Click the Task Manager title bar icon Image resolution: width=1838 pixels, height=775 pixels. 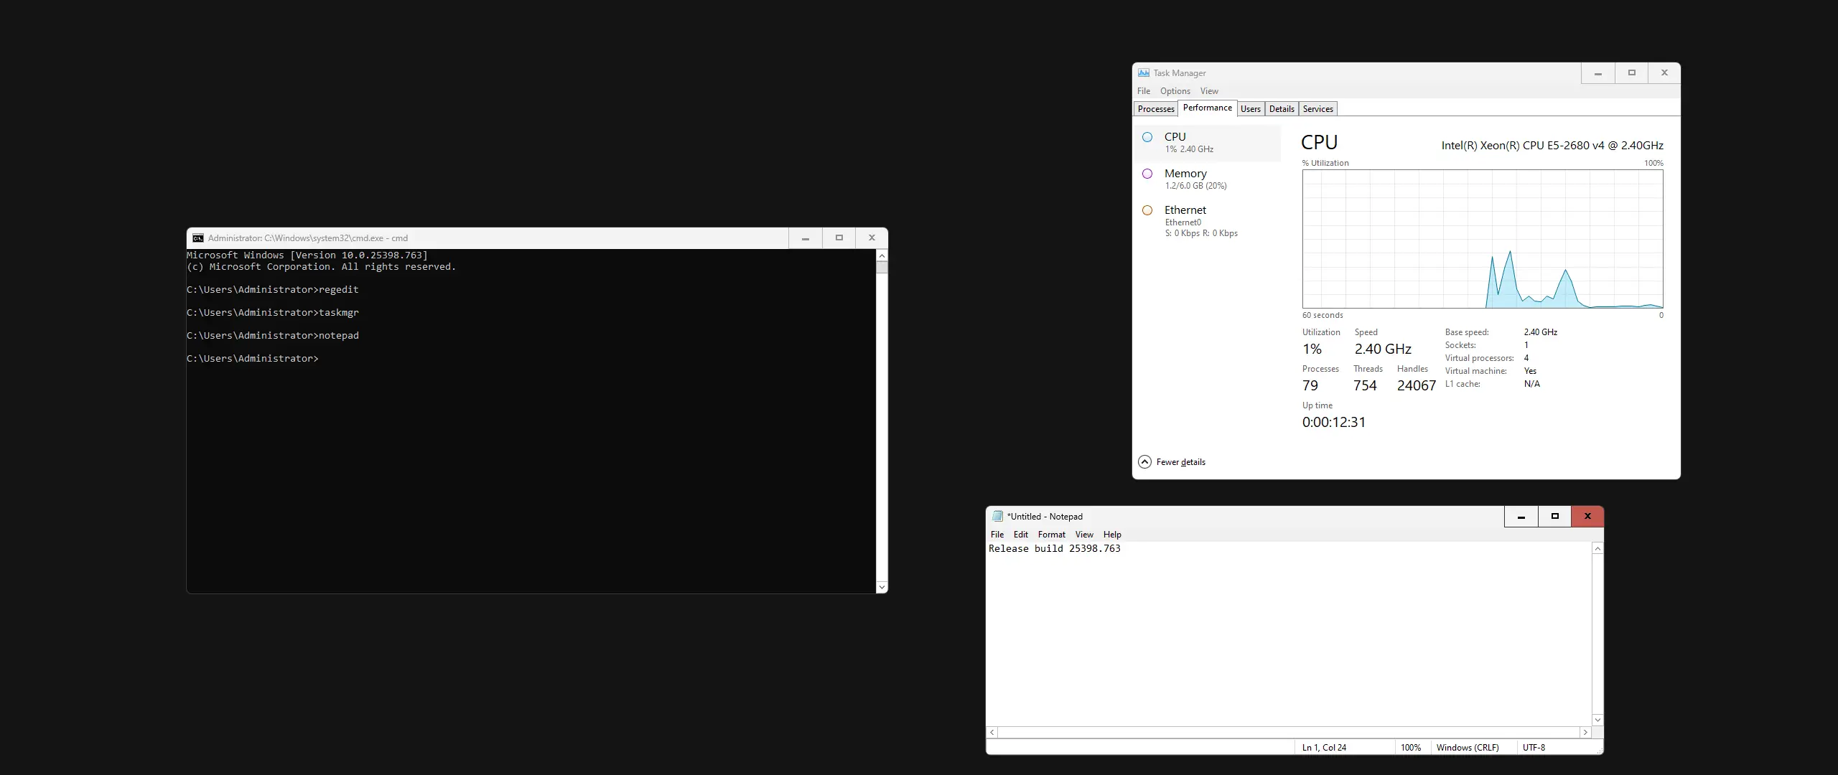[1144, 73]
